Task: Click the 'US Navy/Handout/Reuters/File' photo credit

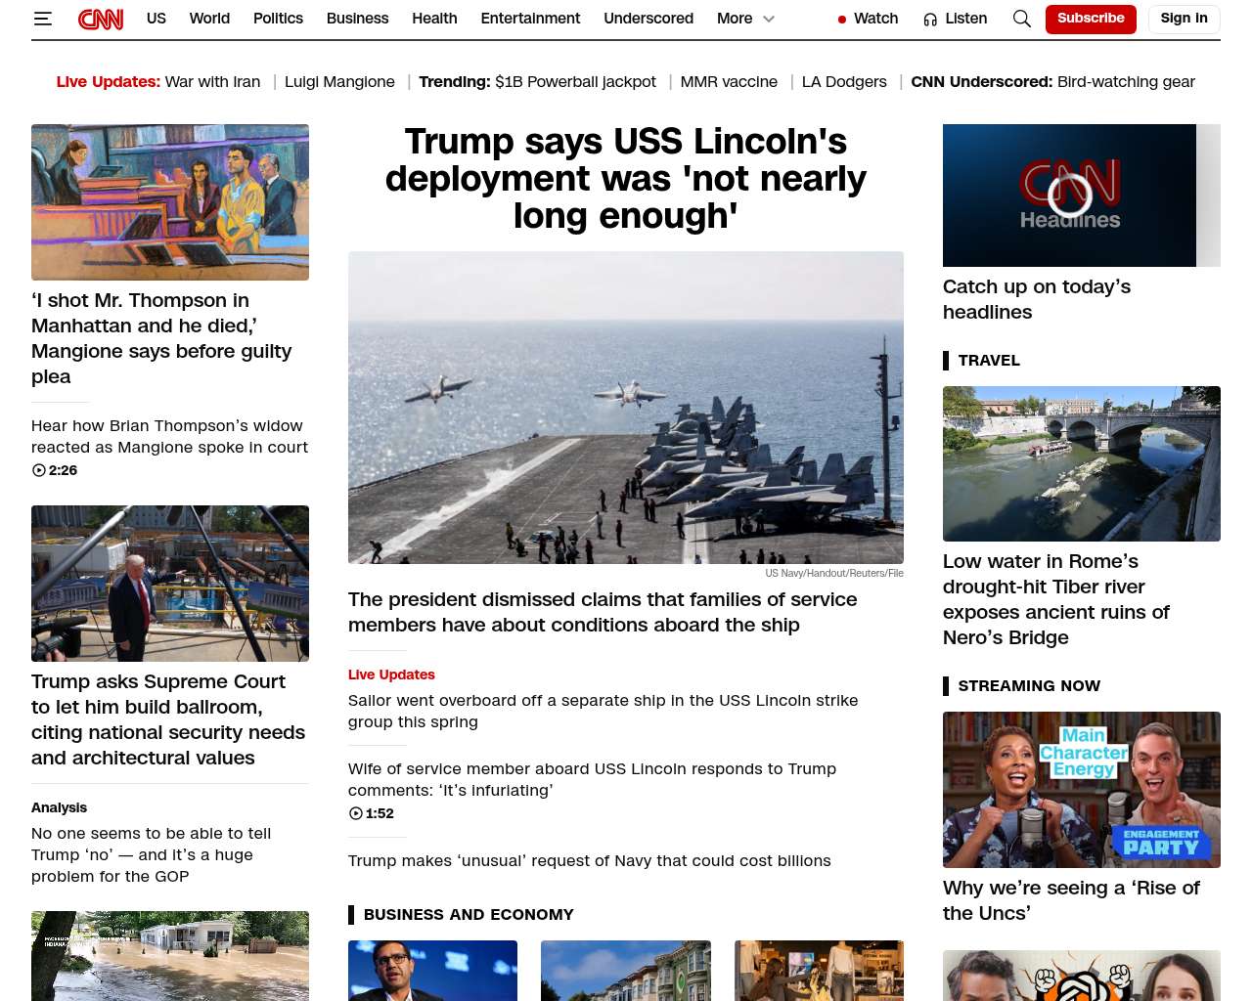Action: pyautogui.click(x=834, y=574)
